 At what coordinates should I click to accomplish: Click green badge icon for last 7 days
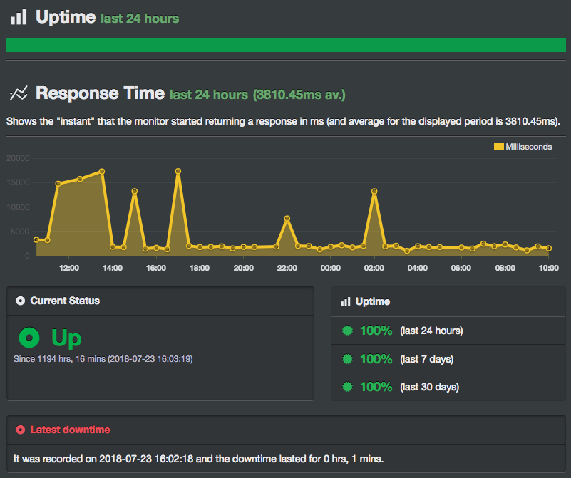click(x=347, y=359)
